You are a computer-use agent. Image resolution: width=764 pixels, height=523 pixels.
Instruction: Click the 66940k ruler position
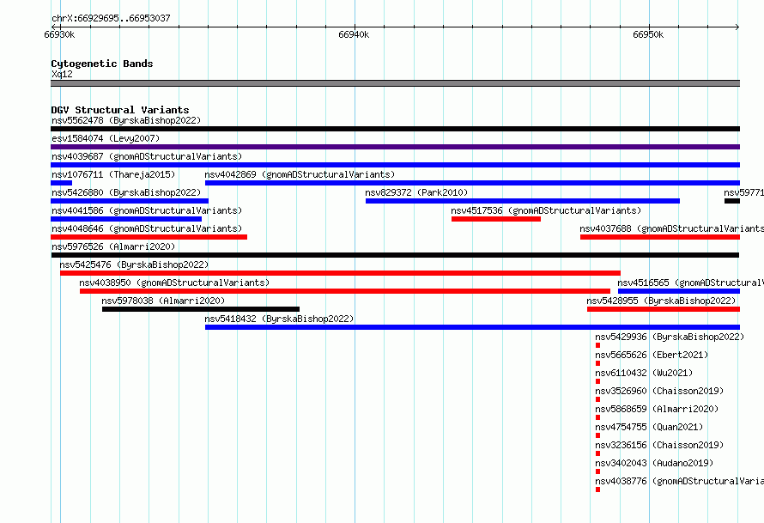tap(354, 34)
